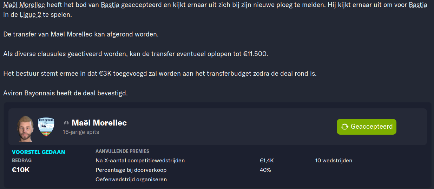Screen dimensions: 434x189
Task: Click the 'VOORSTEL GEDAAN' heading
Action: (x=38, y=152)
